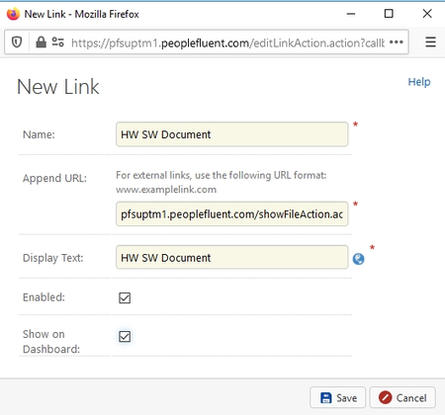Click the Append URL input field

(x=231, y=214)
